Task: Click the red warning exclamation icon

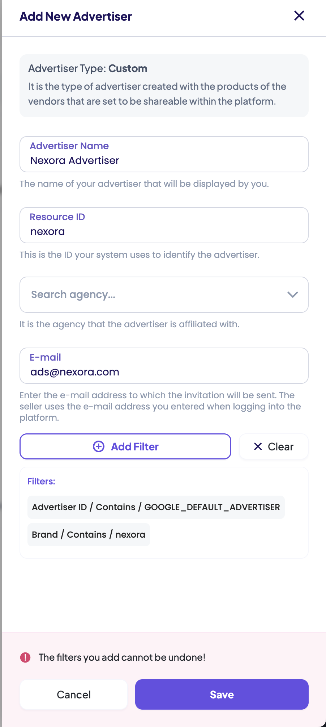Action: tap(25, 657)
